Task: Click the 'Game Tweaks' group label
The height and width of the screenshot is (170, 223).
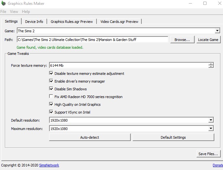Action: [x=18, y=54]
